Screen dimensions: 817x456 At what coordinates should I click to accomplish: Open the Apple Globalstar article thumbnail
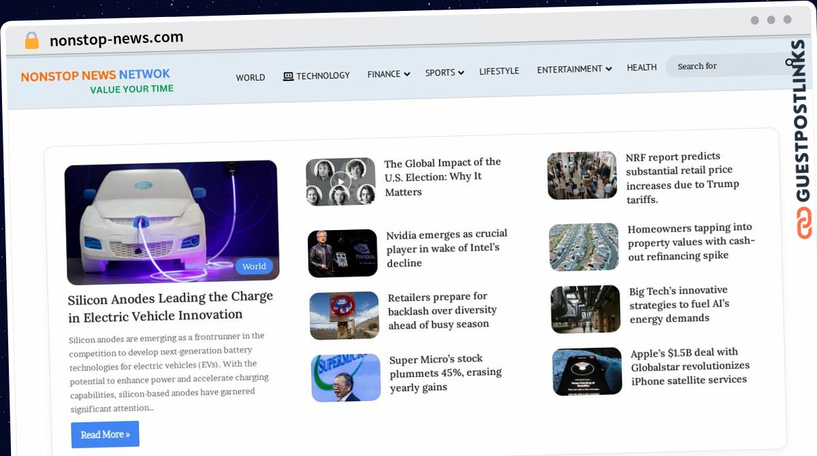pos(588,371)
